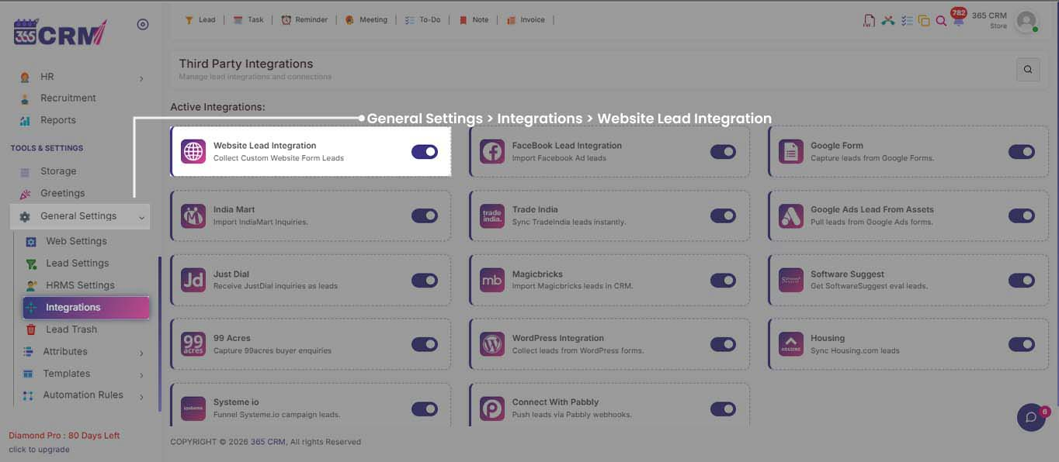
Task: Click the magnifier search icon in top bar
Action: 941,21
